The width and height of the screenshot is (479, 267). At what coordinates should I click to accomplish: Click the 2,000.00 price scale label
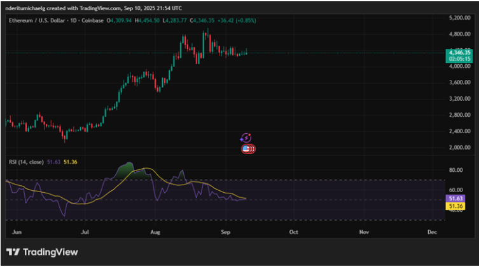click(458, 148)
